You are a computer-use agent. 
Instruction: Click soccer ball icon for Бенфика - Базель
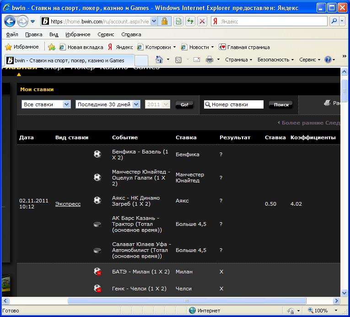pyautogui.click(x=97, y=154)
